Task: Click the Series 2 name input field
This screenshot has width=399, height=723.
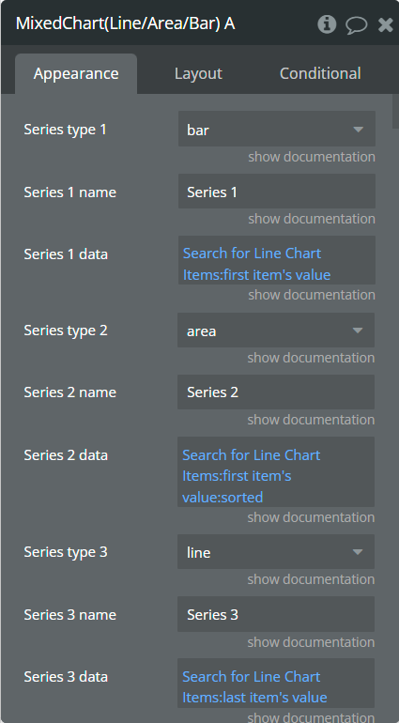Action: coord(276,392)
